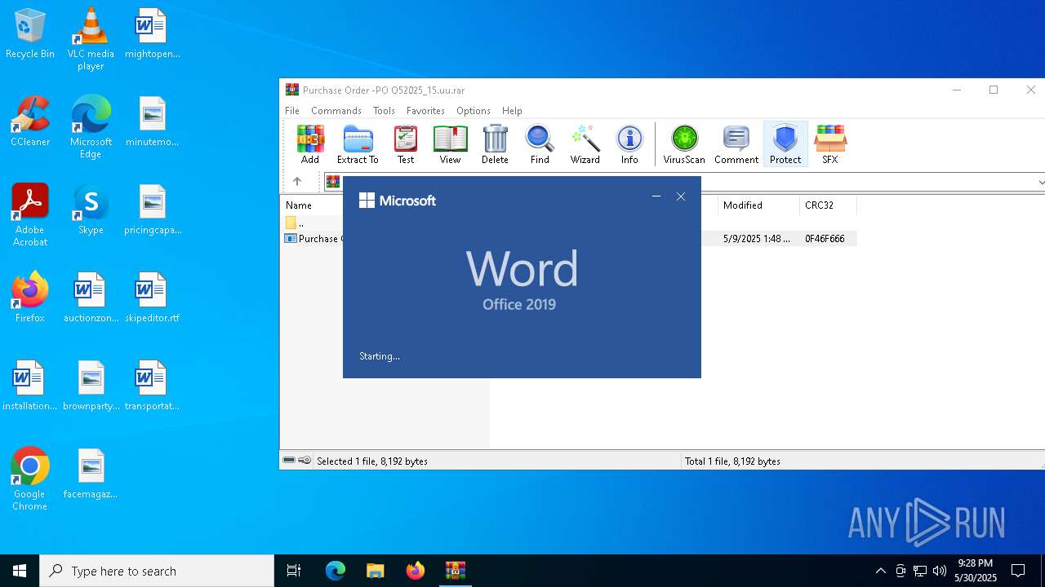Show archive Info
1045x587 pixels.
click(629, 144)
